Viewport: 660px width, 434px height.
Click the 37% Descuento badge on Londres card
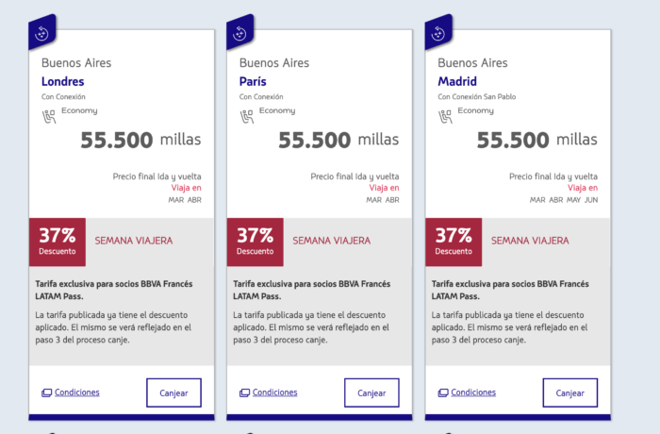pyautogui.click(x=57, y=242)
